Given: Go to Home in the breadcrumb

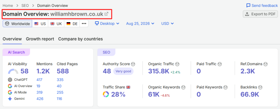Looking at the screenshot, I should [x=8, y=5].
